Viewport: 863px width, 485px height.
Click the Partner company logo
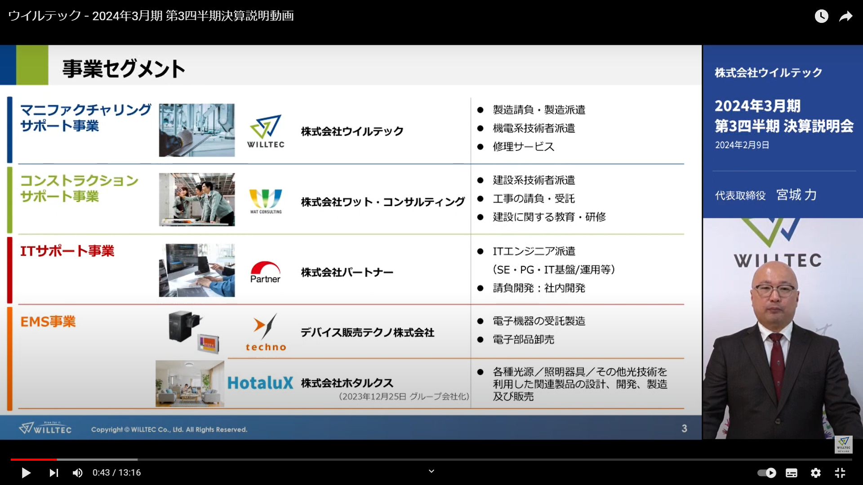[265, 272]
